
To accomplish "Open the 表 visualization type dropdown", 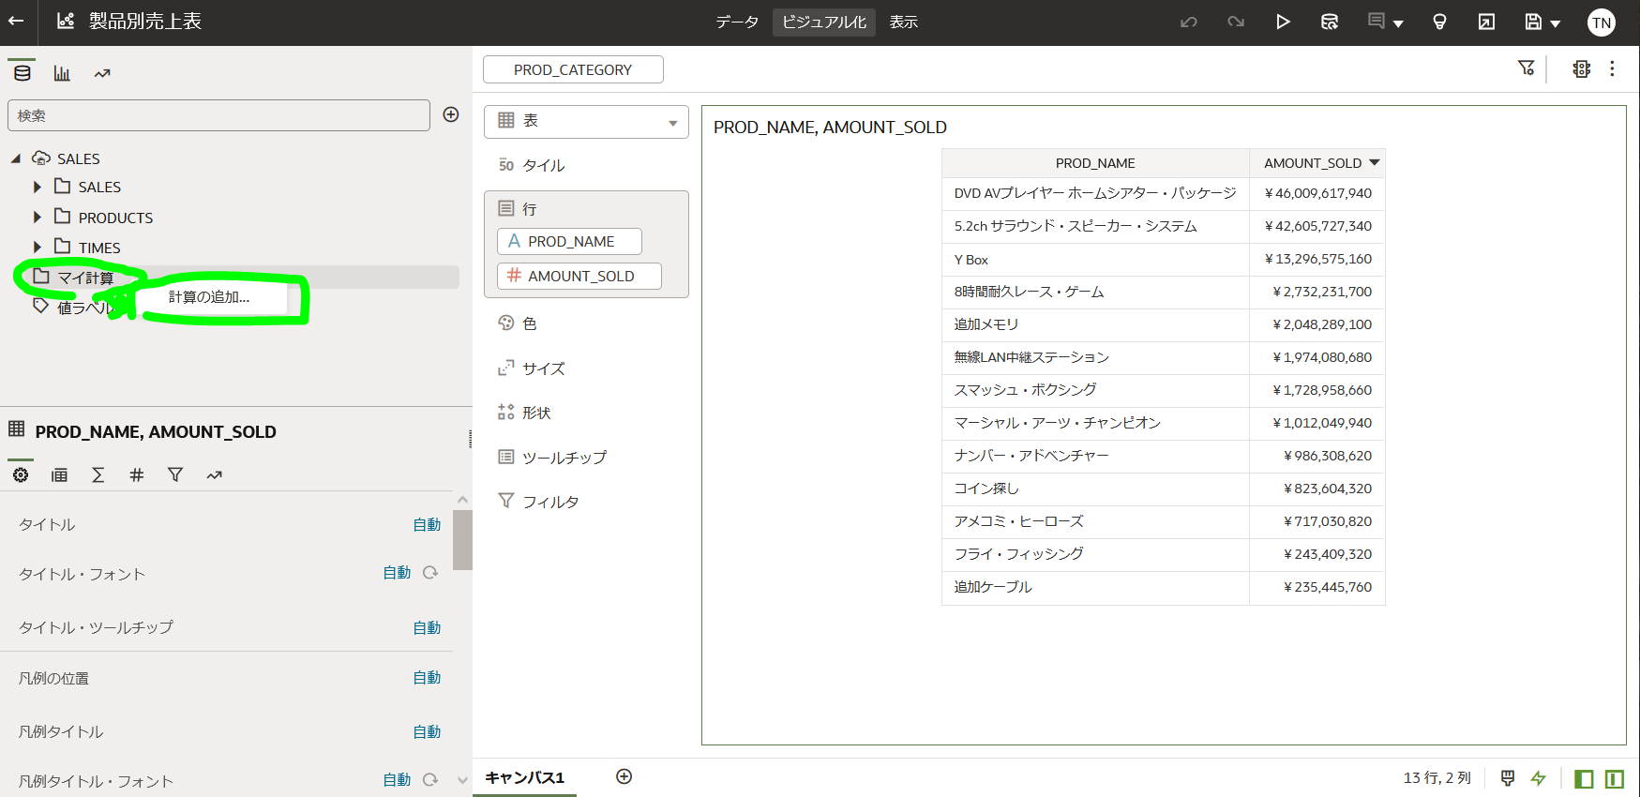I will coord(586,122).
